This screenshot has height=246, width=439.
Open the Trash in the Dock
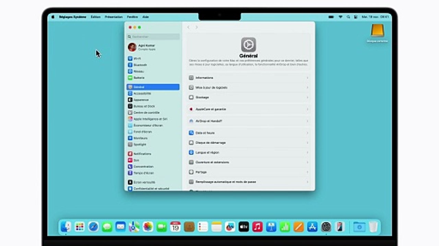click(x=373, y=227)
